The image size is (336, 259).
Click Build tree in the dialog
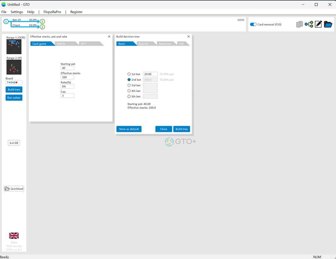[x=181, y=129]
